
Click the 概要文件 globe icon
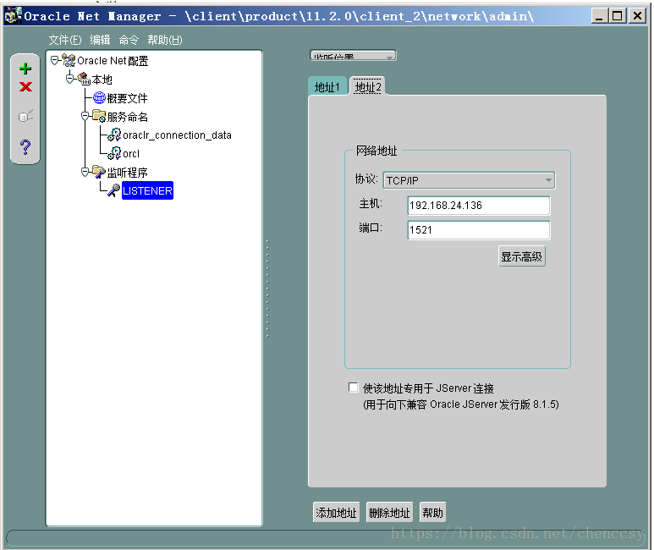[x=99, y=98]
